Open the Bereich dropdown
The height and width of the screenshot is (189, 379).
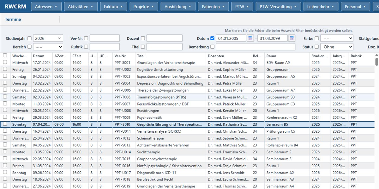pos(48,47)
